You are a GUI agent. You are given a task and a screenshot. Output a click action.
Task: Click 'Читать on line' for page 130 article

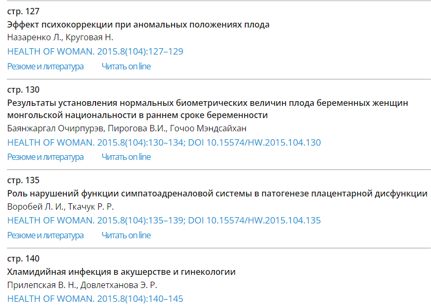click(126, 157)
